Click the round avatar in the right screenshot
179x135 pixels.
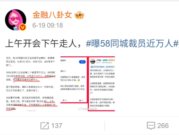click(x=93, y=61)
